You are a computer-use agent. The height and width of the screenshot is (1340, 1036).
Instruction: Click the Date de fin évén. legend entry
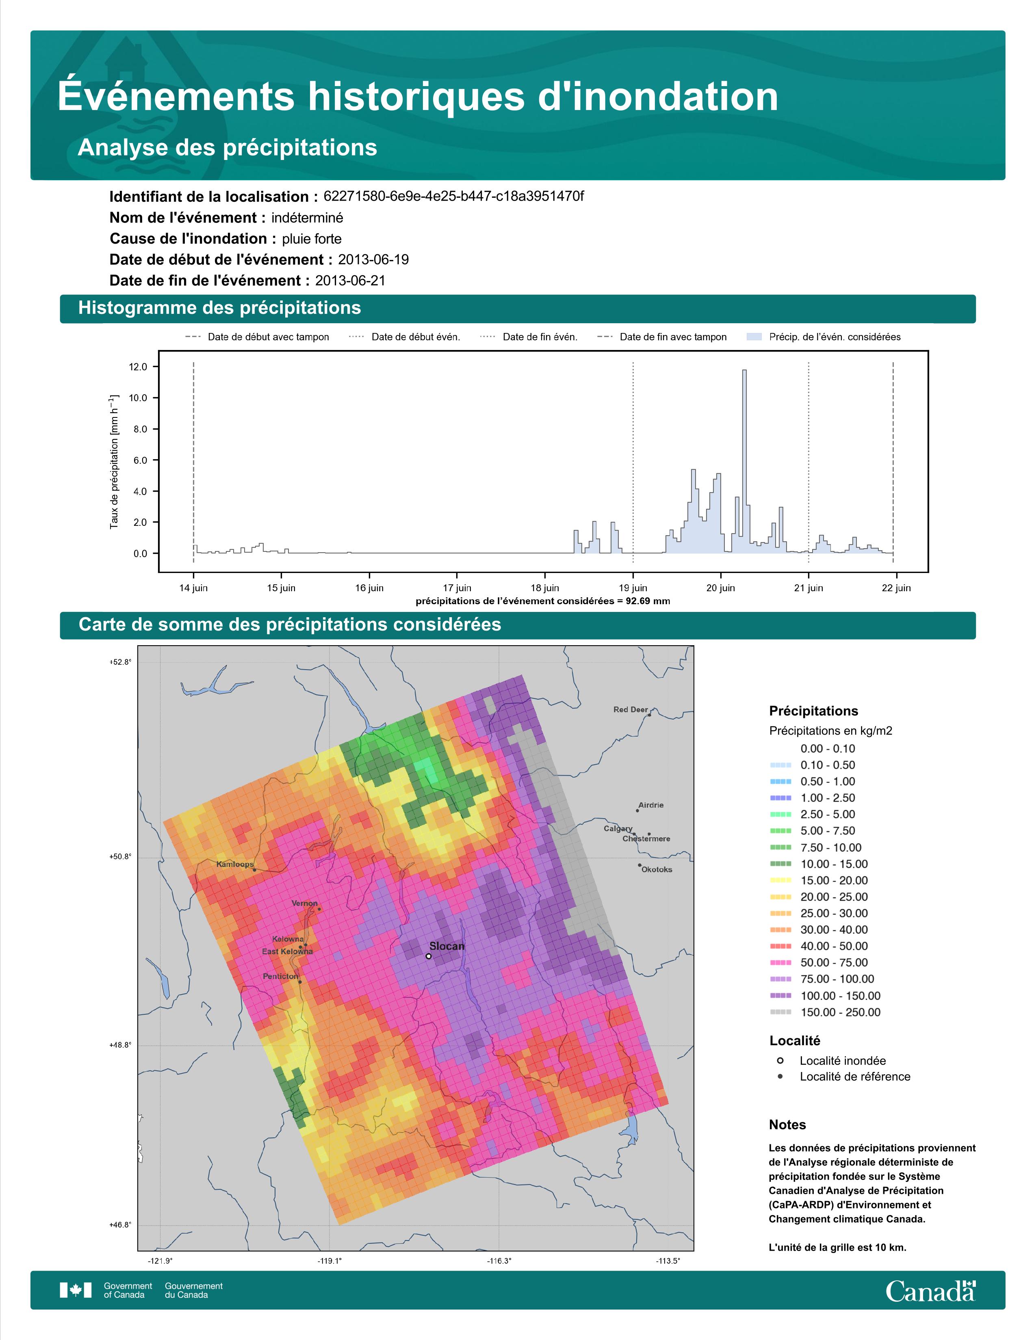[x=529, y=337]
